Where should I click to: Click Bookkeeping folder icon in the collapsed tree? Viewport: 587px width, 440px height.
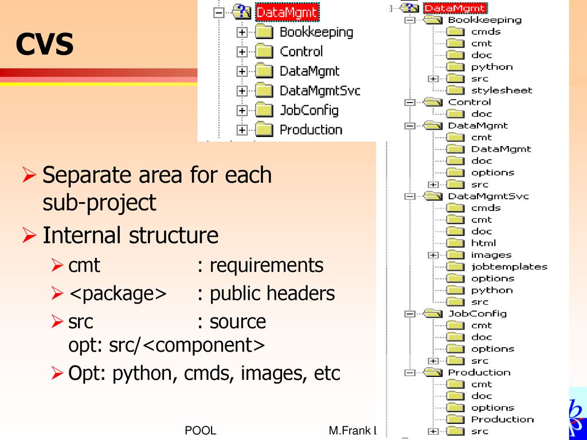264,32
